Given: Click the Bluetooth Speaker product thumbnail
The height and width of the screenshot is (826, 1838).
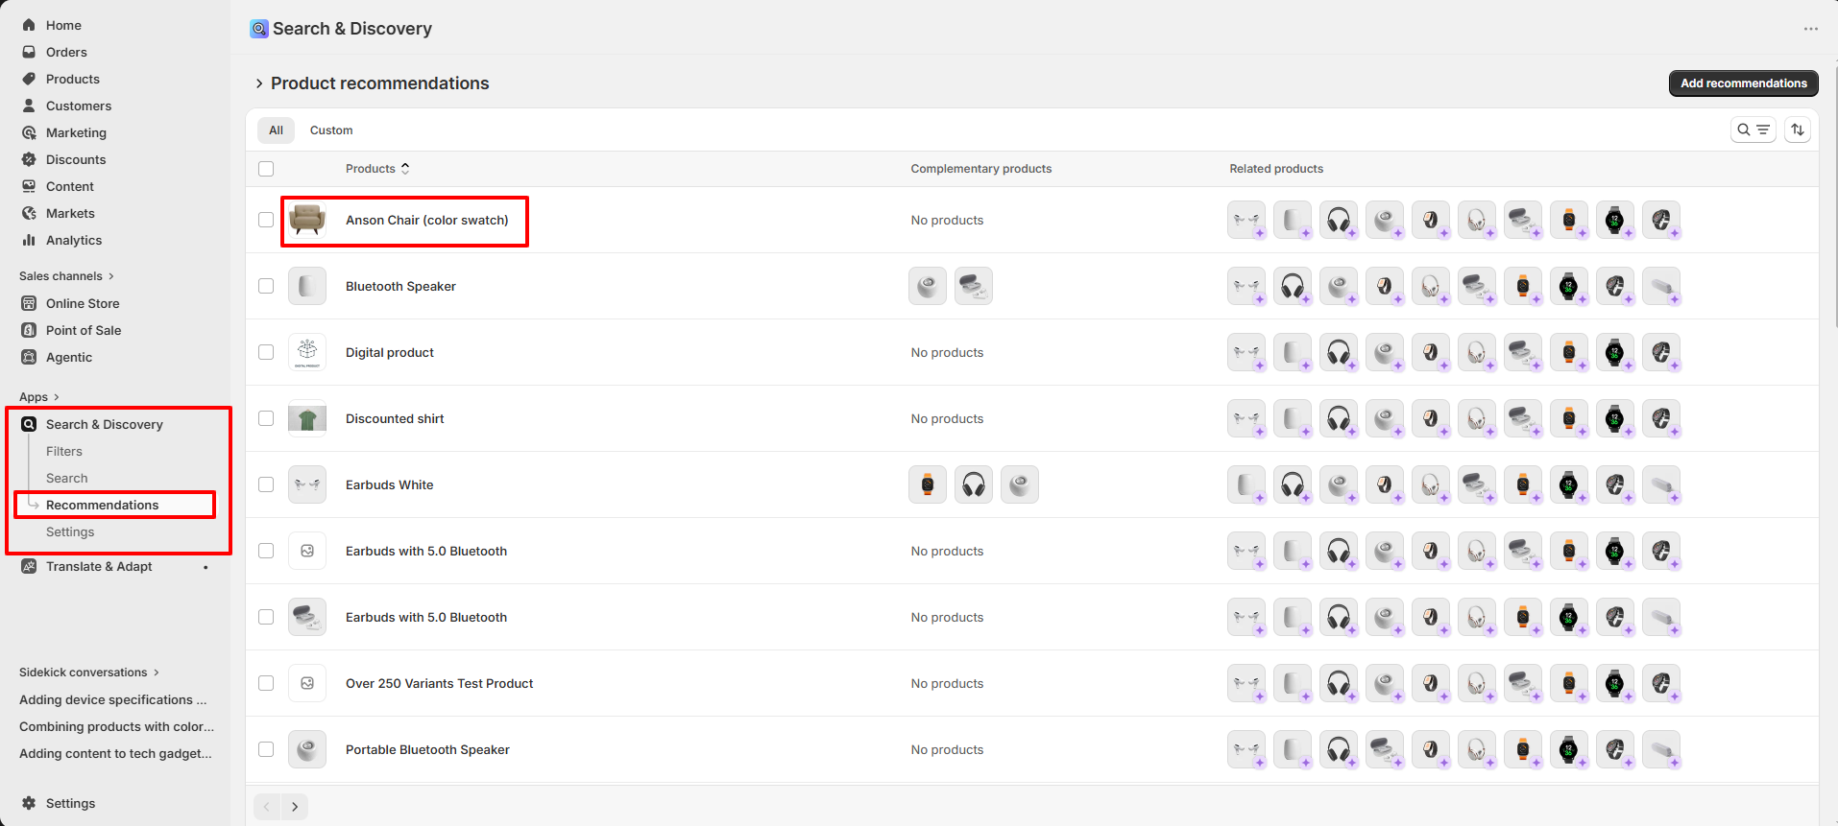Looking at the screenshot, I should (x=307, y=286).
